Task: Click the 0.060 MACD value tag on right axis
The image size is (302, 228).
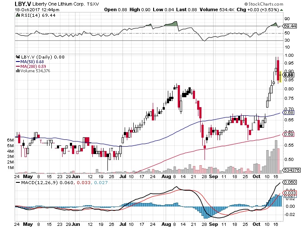Action: coord(289,182)
